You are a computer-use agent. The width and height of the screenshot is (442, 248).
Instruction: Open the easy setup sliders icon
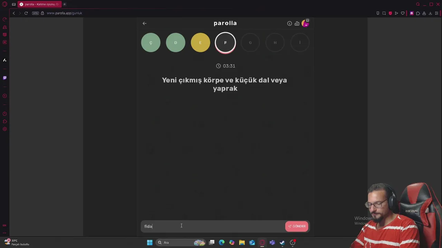click(x=437, y=13)
